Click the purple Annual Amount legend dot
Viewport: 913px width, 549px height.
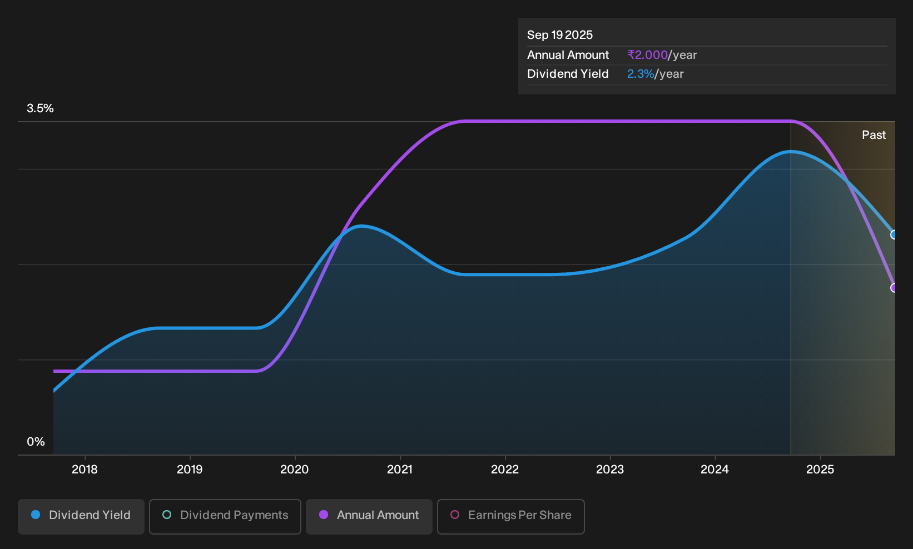tap(324, 515)
